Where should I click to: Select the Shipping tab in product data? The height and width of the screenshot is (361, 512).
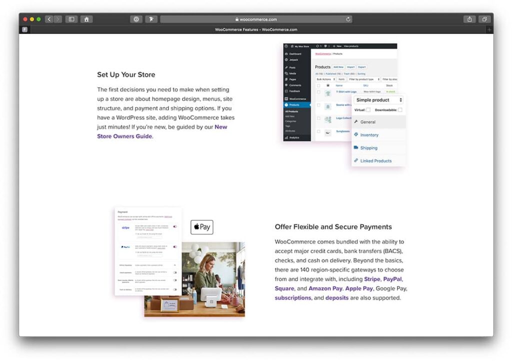tap(368, 148)
